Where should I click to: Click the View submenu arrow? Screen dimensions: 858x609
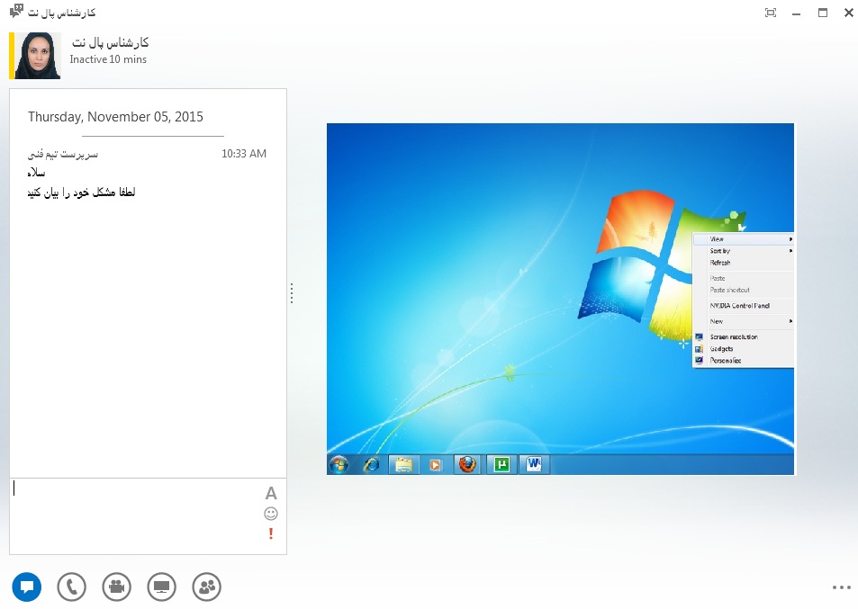click(790, 239)
